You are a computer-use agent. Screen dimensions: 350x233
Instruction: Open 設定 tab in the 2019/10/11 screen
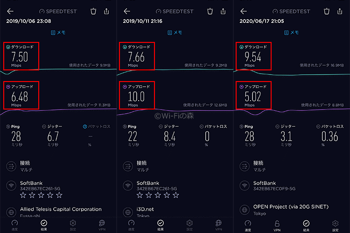(189, 225)
